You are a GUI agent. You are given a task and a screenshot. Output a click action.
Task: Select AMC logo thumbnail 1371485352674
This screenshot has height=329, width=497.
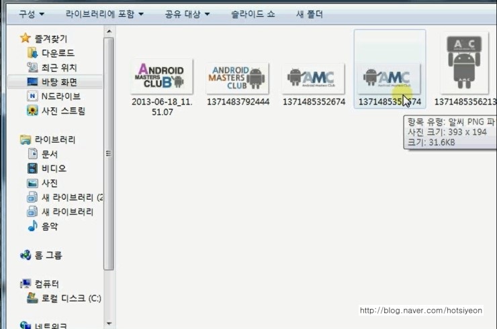point(313,79)
